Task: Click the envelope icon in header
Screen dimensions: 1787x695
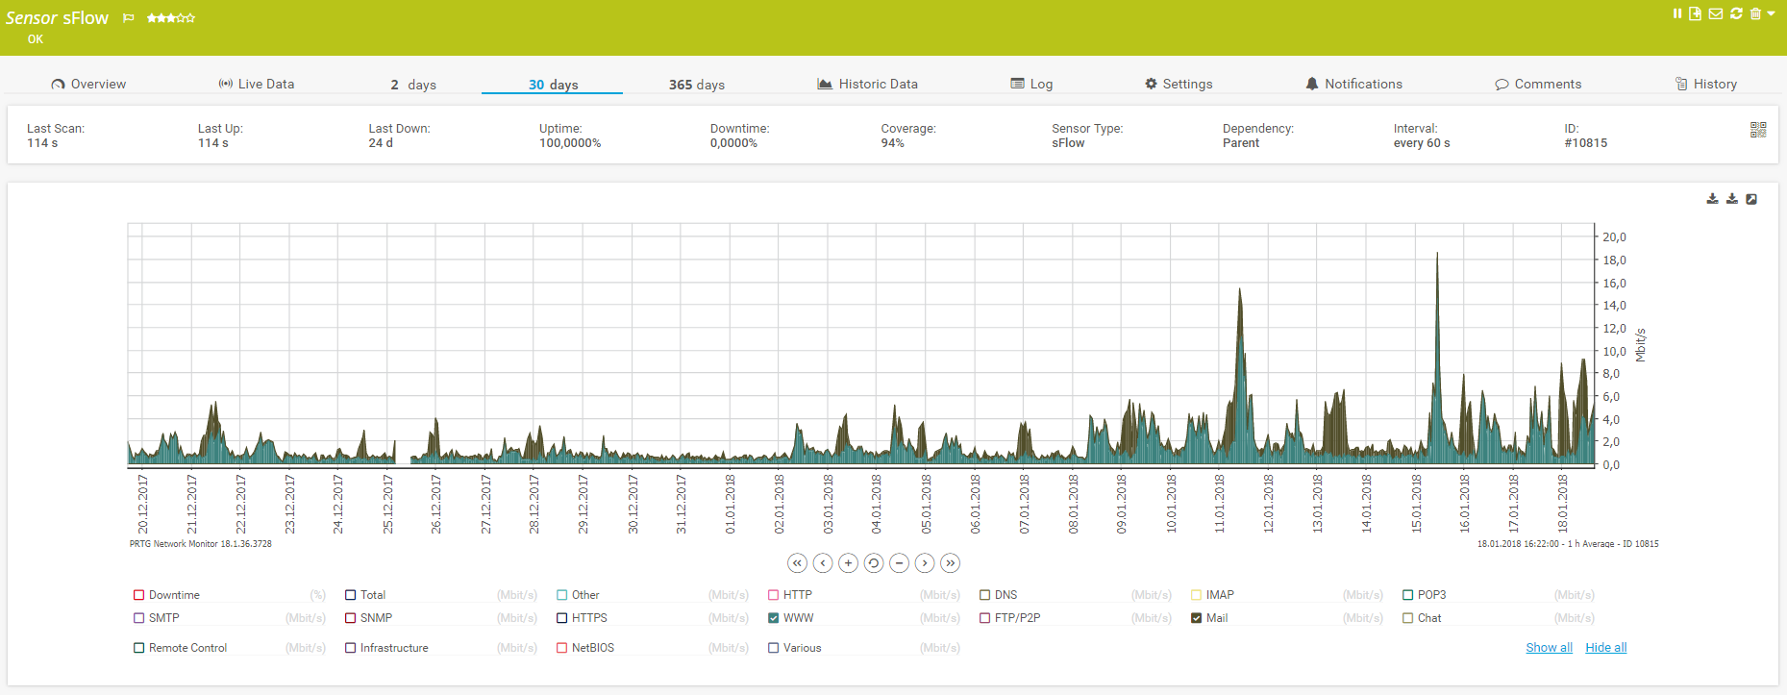Action: 1716,13
